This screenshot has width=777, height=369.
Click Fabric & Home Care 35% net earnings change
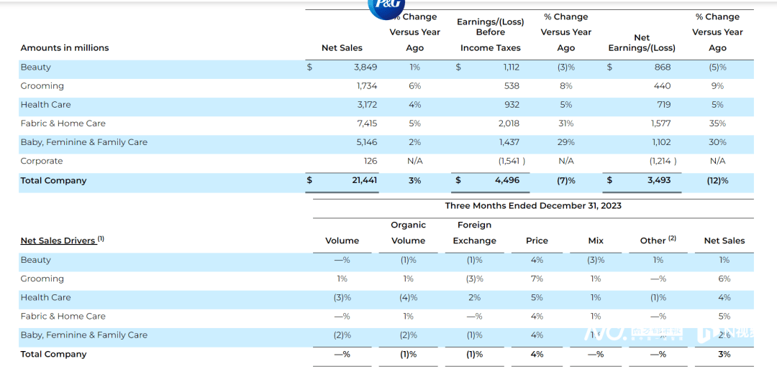(717, 123)
